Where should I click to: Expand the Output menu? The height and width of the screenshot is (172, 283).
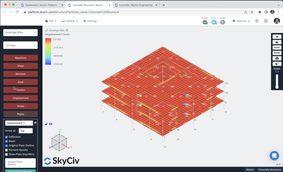click(x=70, y=21)
